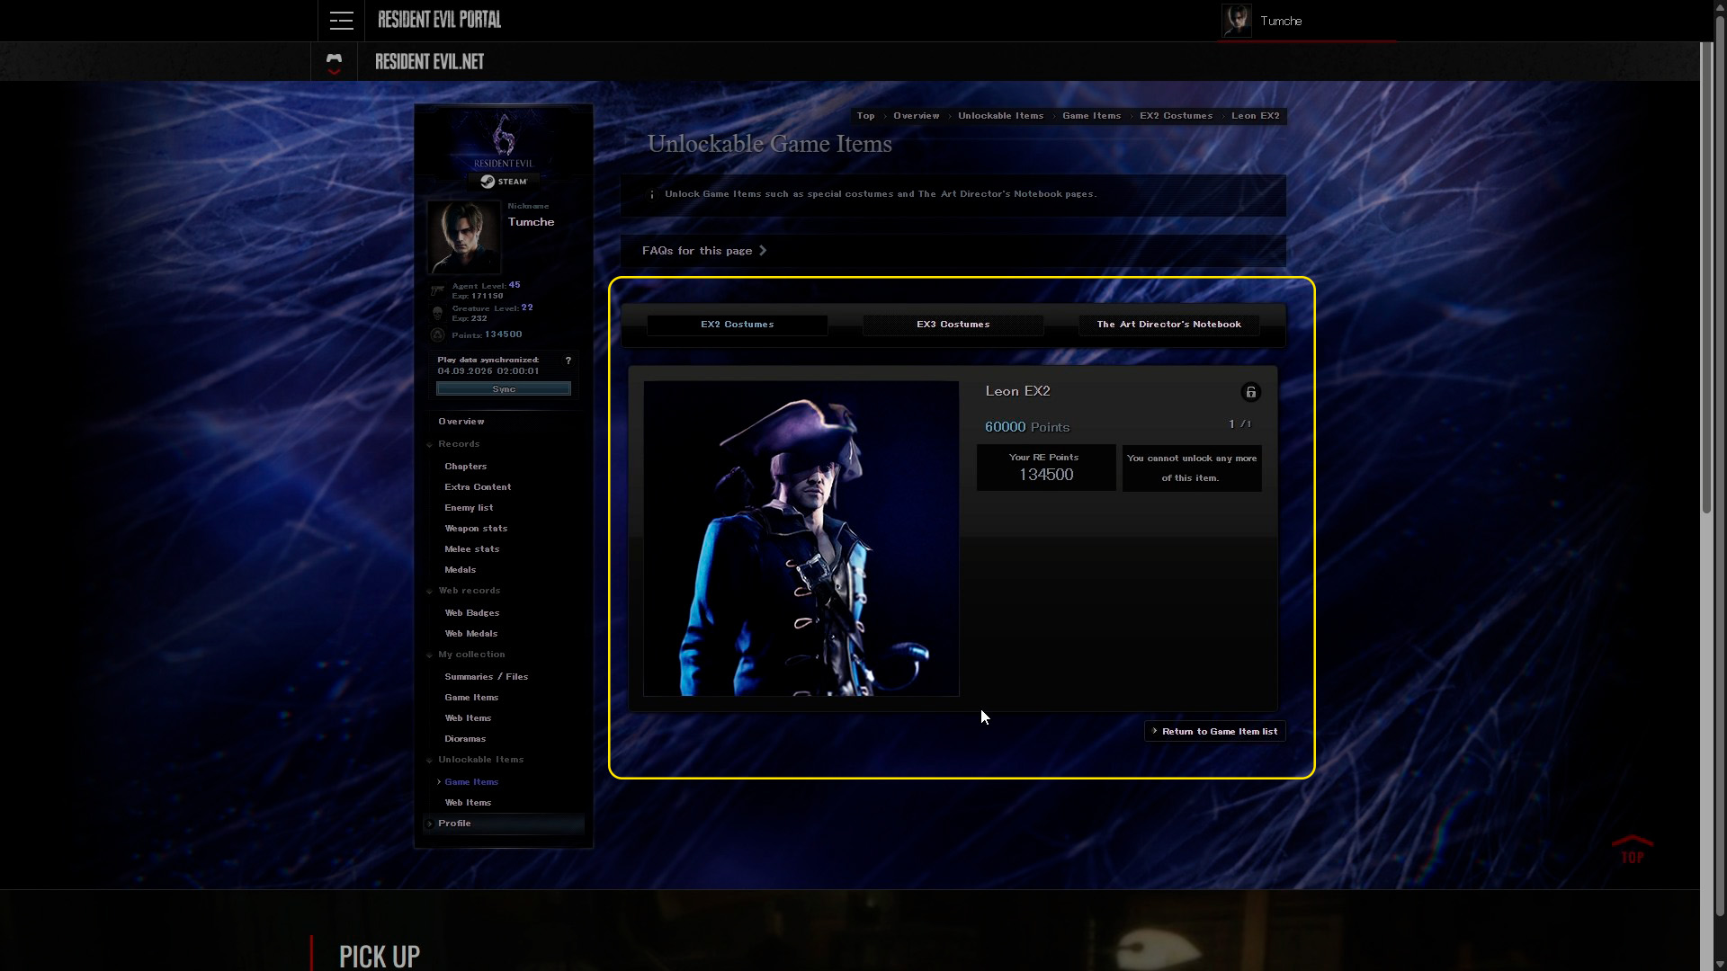
Task: Open Web Items under Unlockable Items
Action: (x=468, y=803)
